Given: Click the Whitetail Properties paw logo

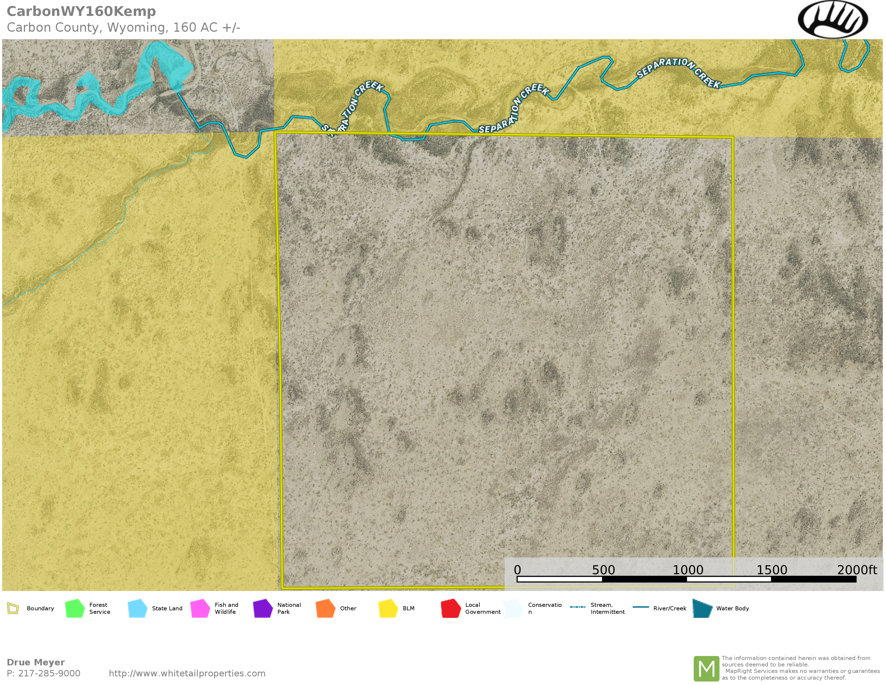Looking at the screenshot, I should (833, 19).
